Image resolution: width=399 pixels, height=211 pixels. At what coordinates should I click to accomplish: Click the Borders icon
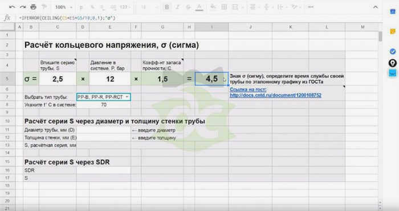pos(224,7)
